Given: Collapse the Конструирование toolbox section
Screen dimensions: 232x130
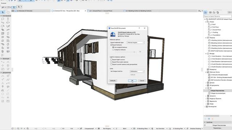Looking at the screenshot, I should point(1,16).
